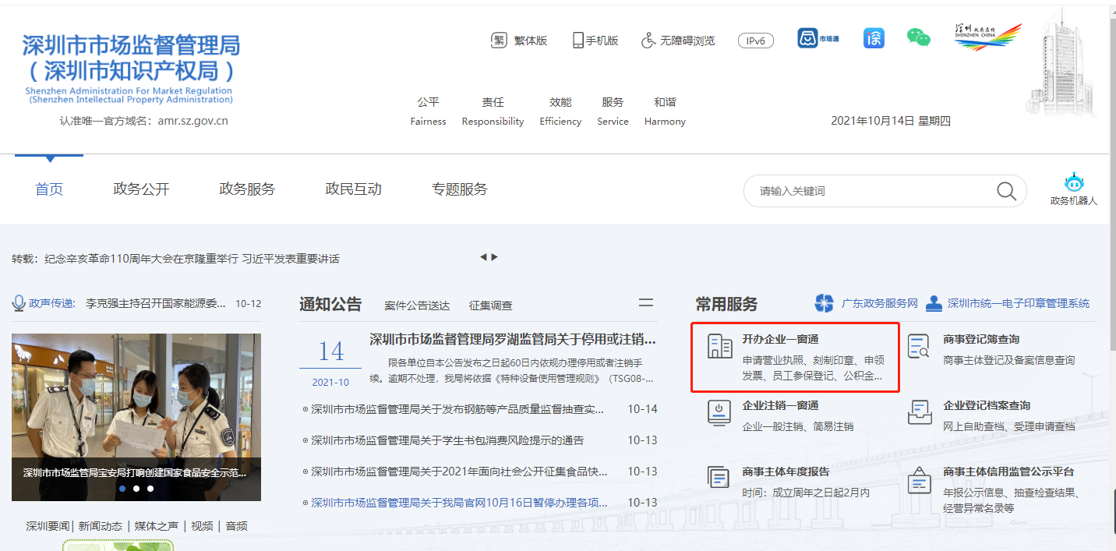Image resolution: width=1116 pixels, height=551 pixels.
Task: Click the blue i深圳 app icon
Action: click(x=874, y=37)
